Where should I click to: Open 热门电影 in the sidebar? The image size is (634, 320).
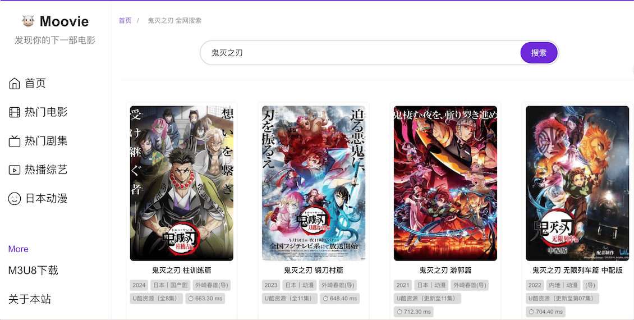[46, 112]
